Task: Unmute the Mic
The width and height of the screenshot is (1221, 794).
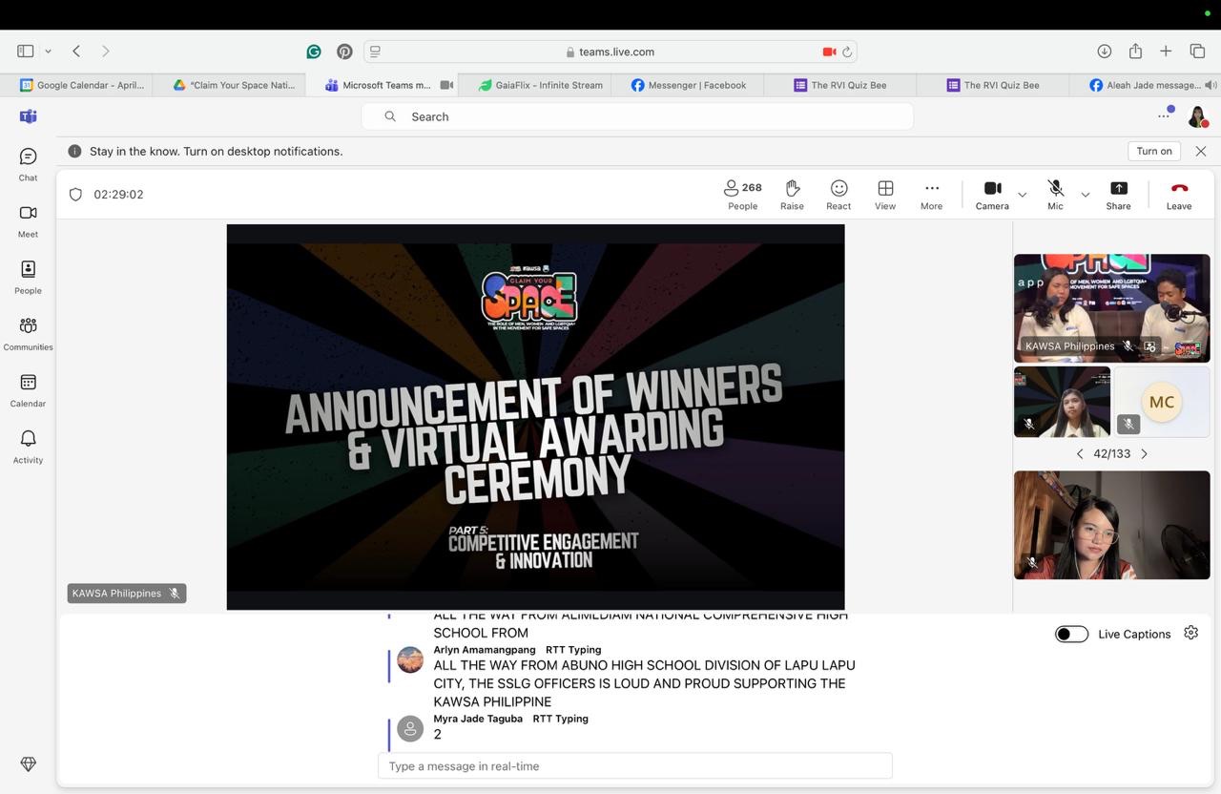Action: coord(1055,195)
